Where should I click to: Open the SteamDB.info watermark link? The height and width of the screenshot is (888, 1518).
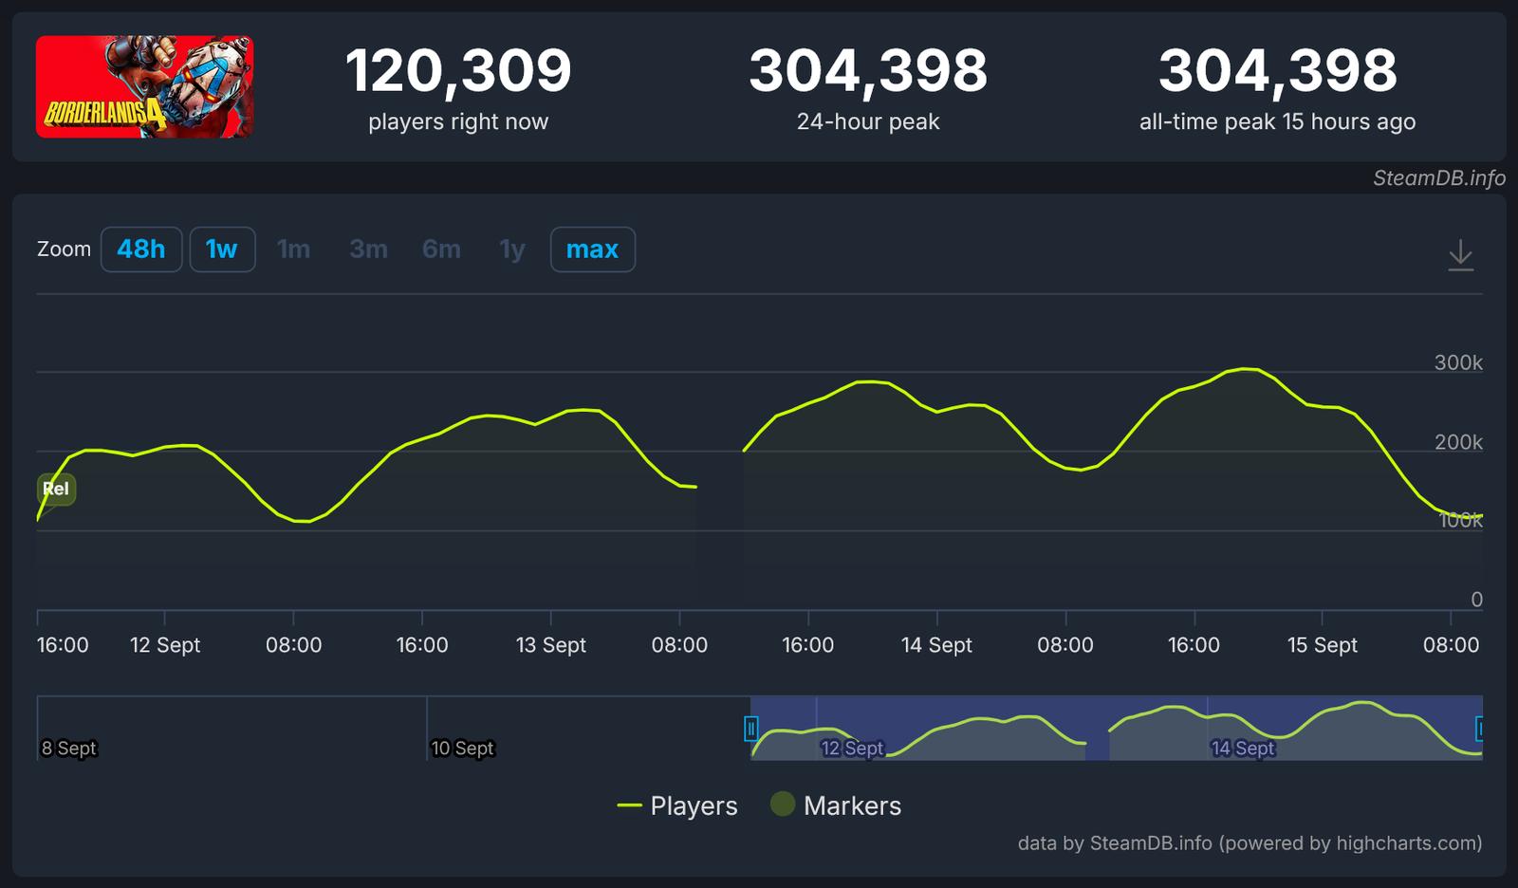click(x=1438, y=178)
